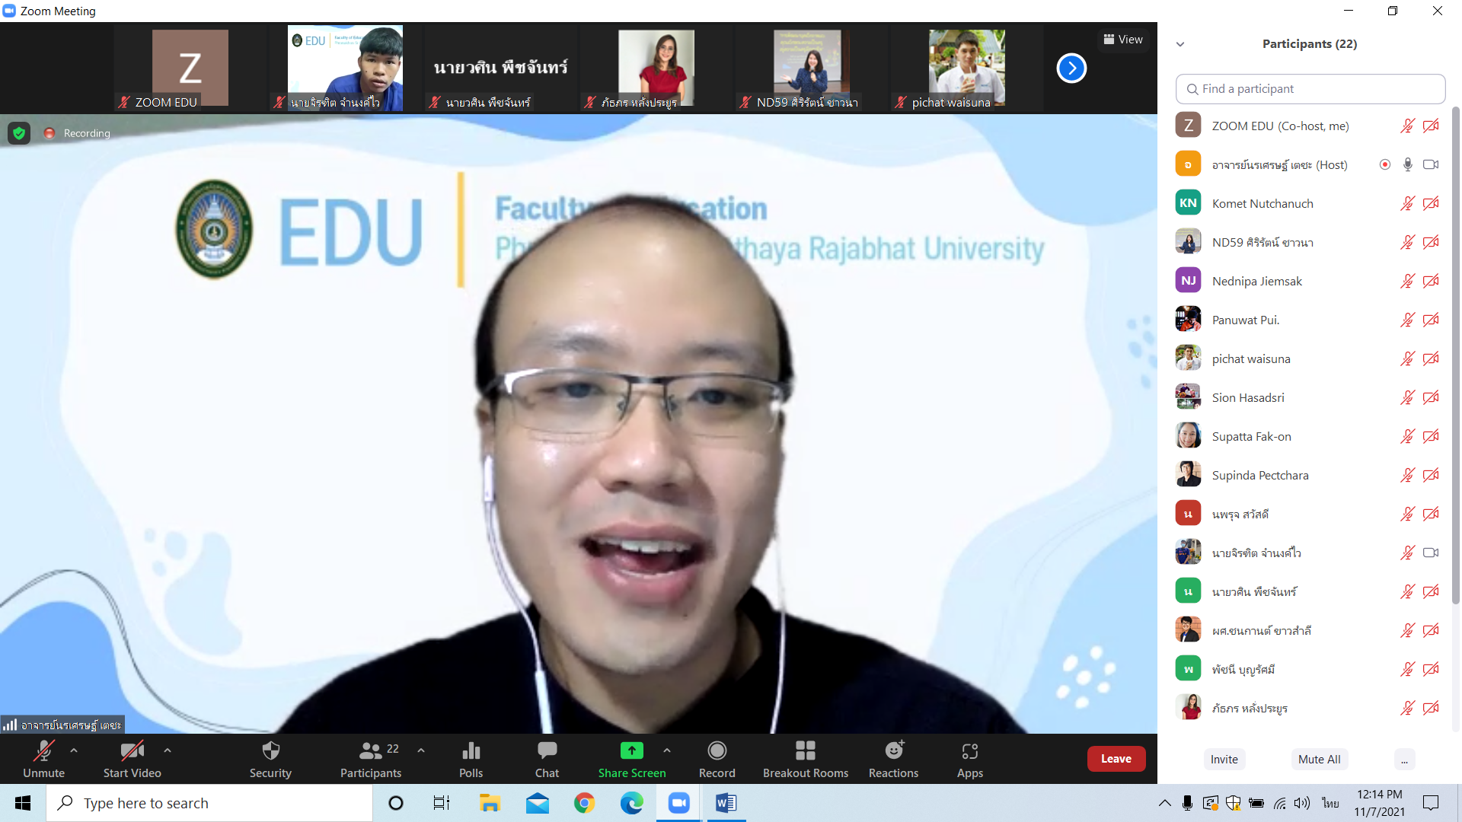1462x822 pixels.
Task: Open the more options ellipsis in Participants panel
Action: click(x=1404, y=759)
